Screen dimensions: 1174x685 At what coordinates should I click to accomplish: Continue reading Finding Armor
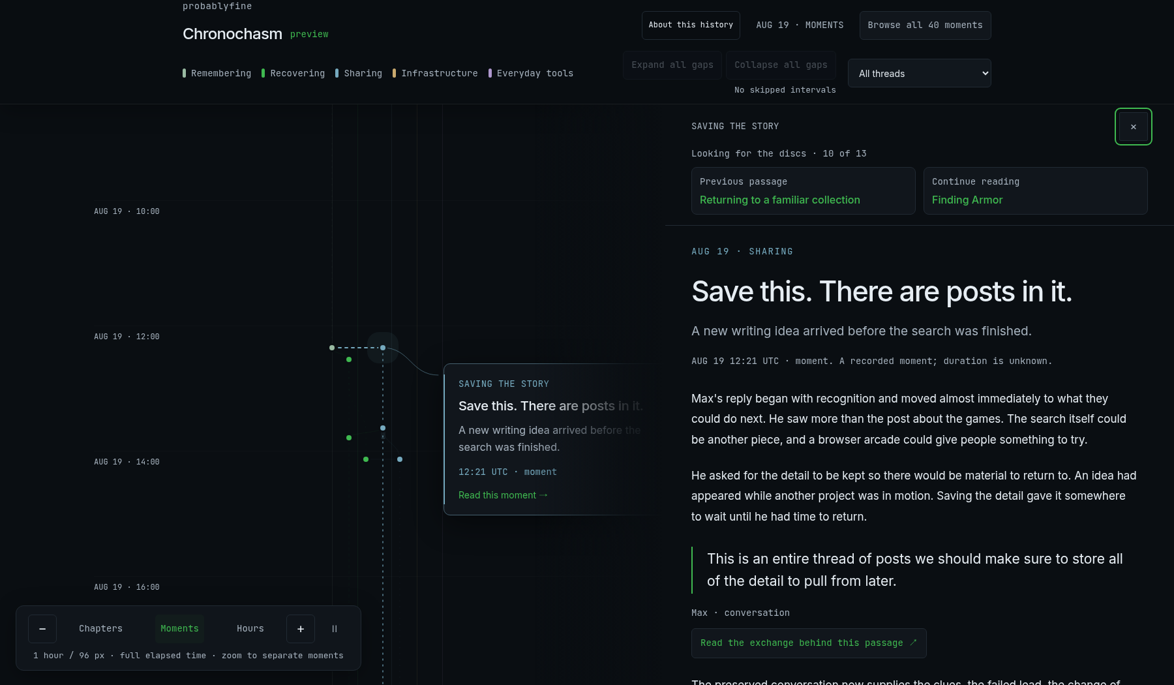coord(1036,191)
